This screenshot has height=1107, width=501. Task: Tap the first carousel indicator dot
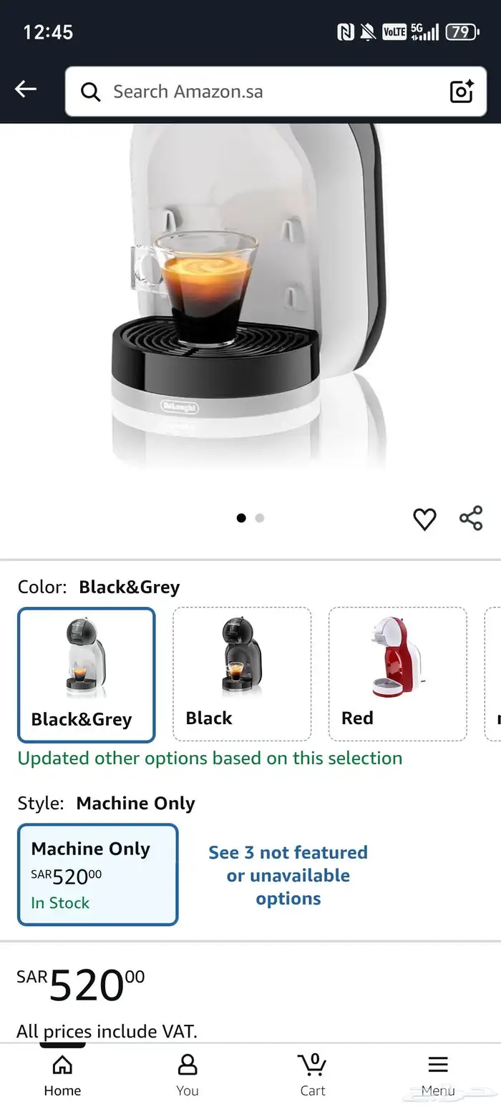tap(241, 518)
